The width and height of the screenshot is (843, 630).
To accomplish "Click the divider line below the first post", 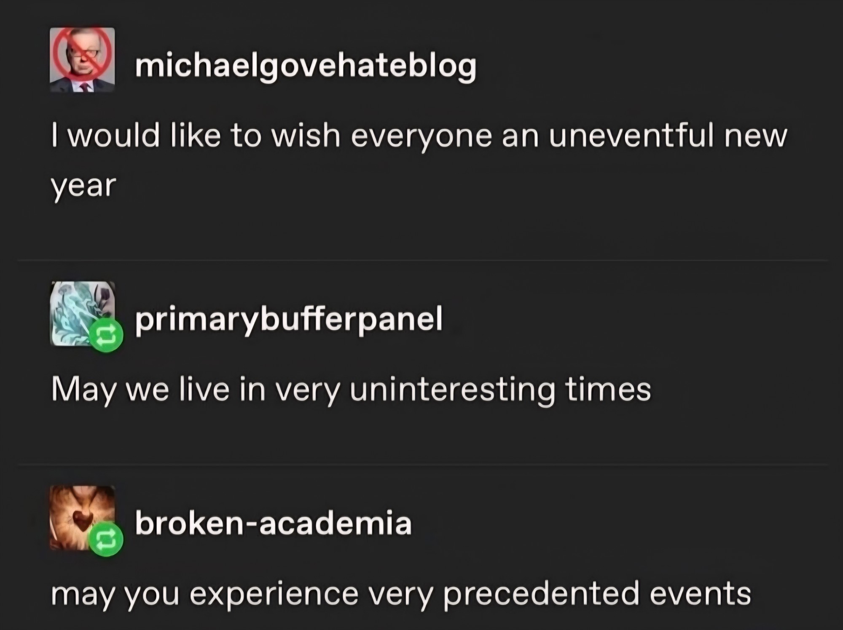I will click(421, 261).
